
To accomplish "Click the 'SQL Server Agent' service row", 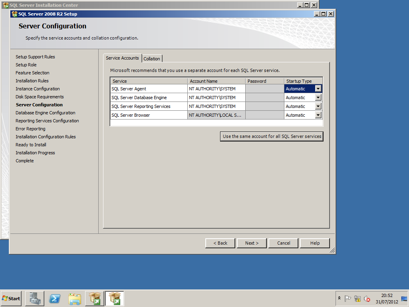I will [149, 89].
